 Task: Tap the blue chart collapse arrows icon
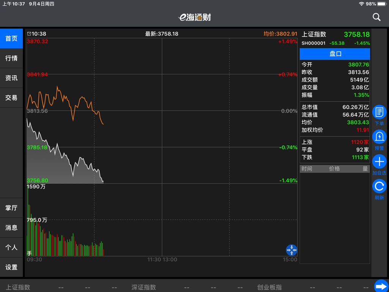coord(291,250)
